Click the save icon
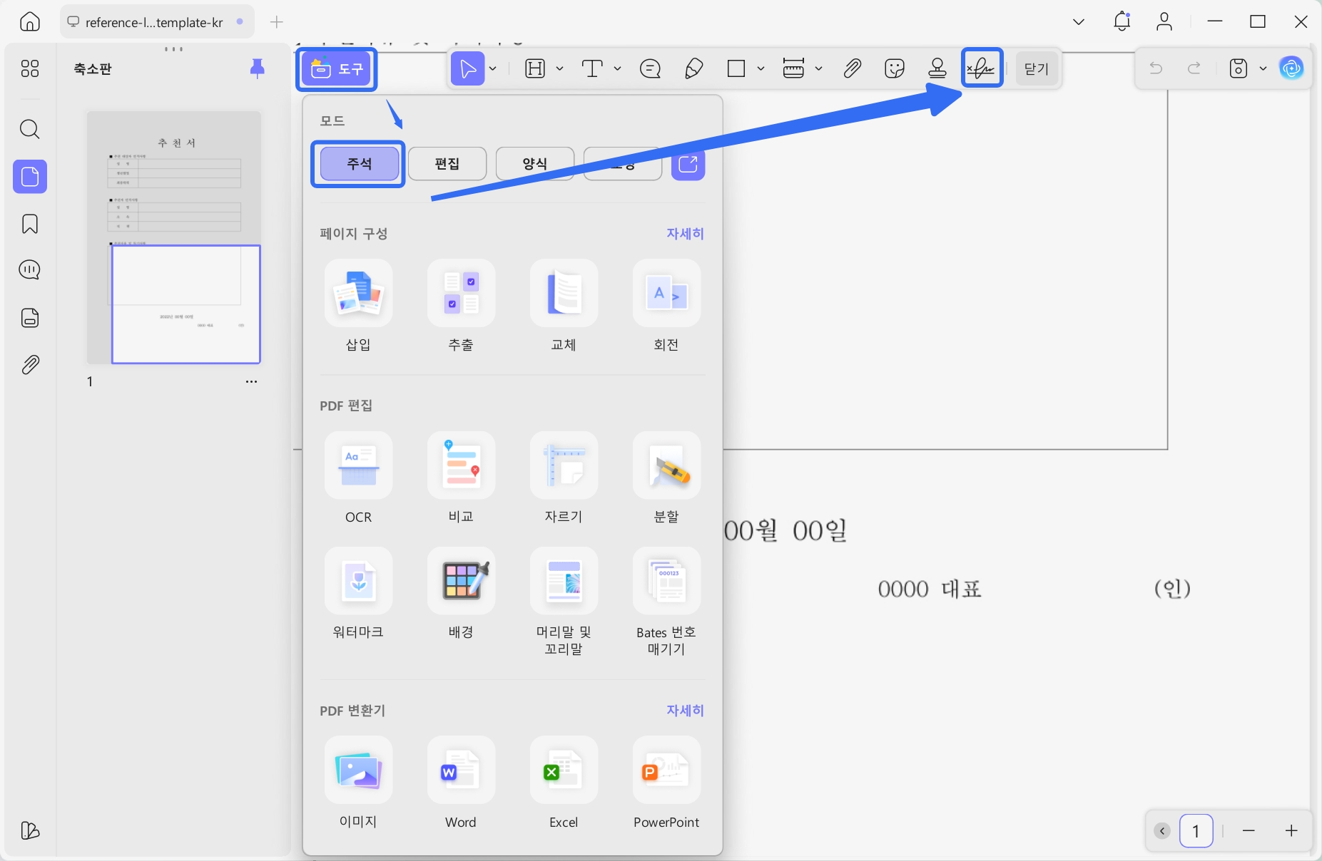This screenshot has height=861, width=1322. pos(1239,68)
